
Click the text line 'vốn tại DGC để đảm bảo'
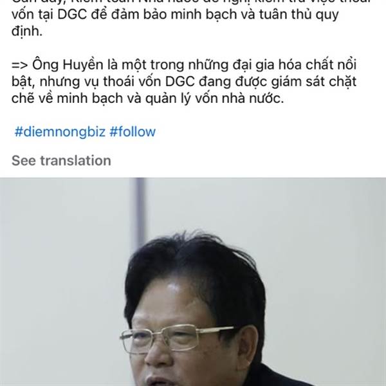(x=175, y=15)
